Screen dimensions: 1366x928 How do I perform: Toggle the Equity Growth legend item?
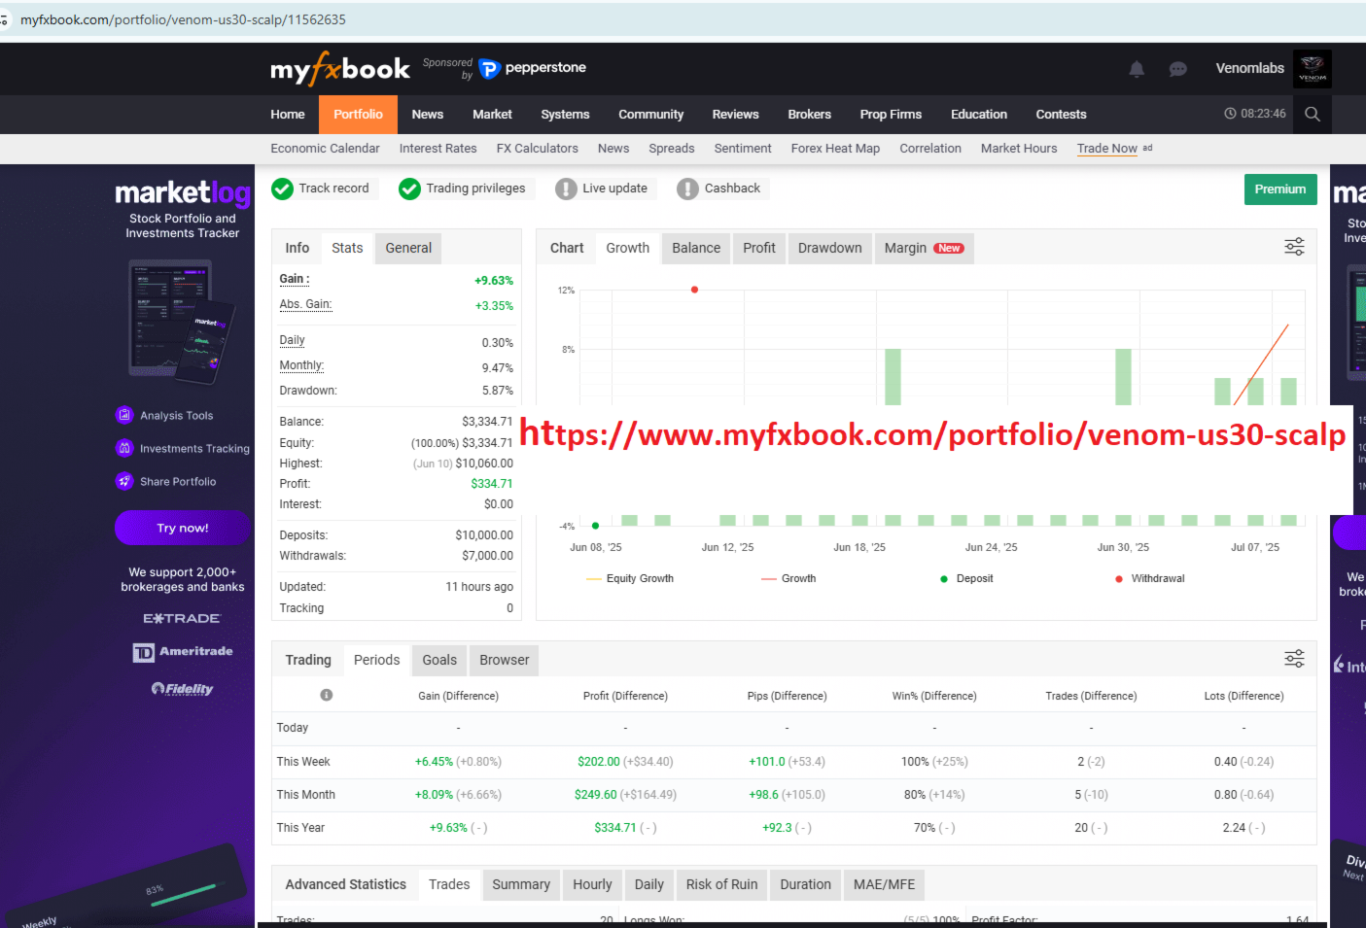(630, 578)
